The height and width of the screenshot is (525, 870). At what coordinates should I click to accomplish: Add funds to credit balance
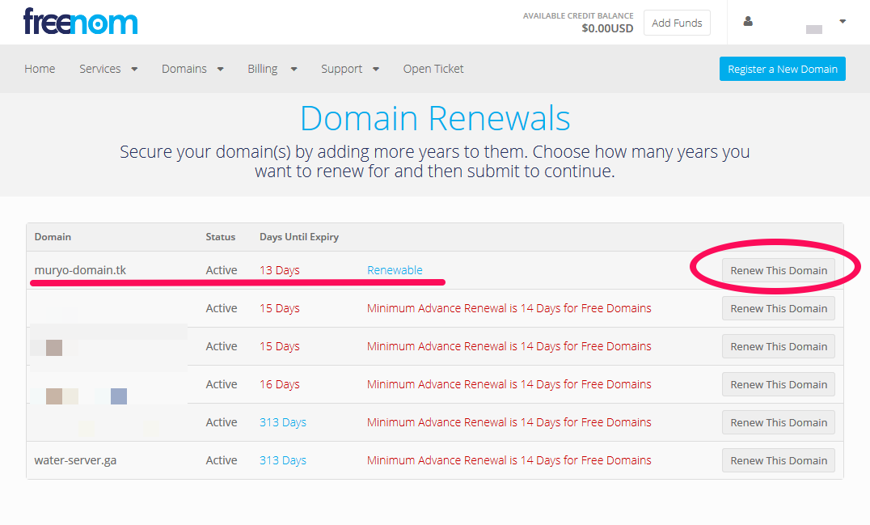point(677,23)
